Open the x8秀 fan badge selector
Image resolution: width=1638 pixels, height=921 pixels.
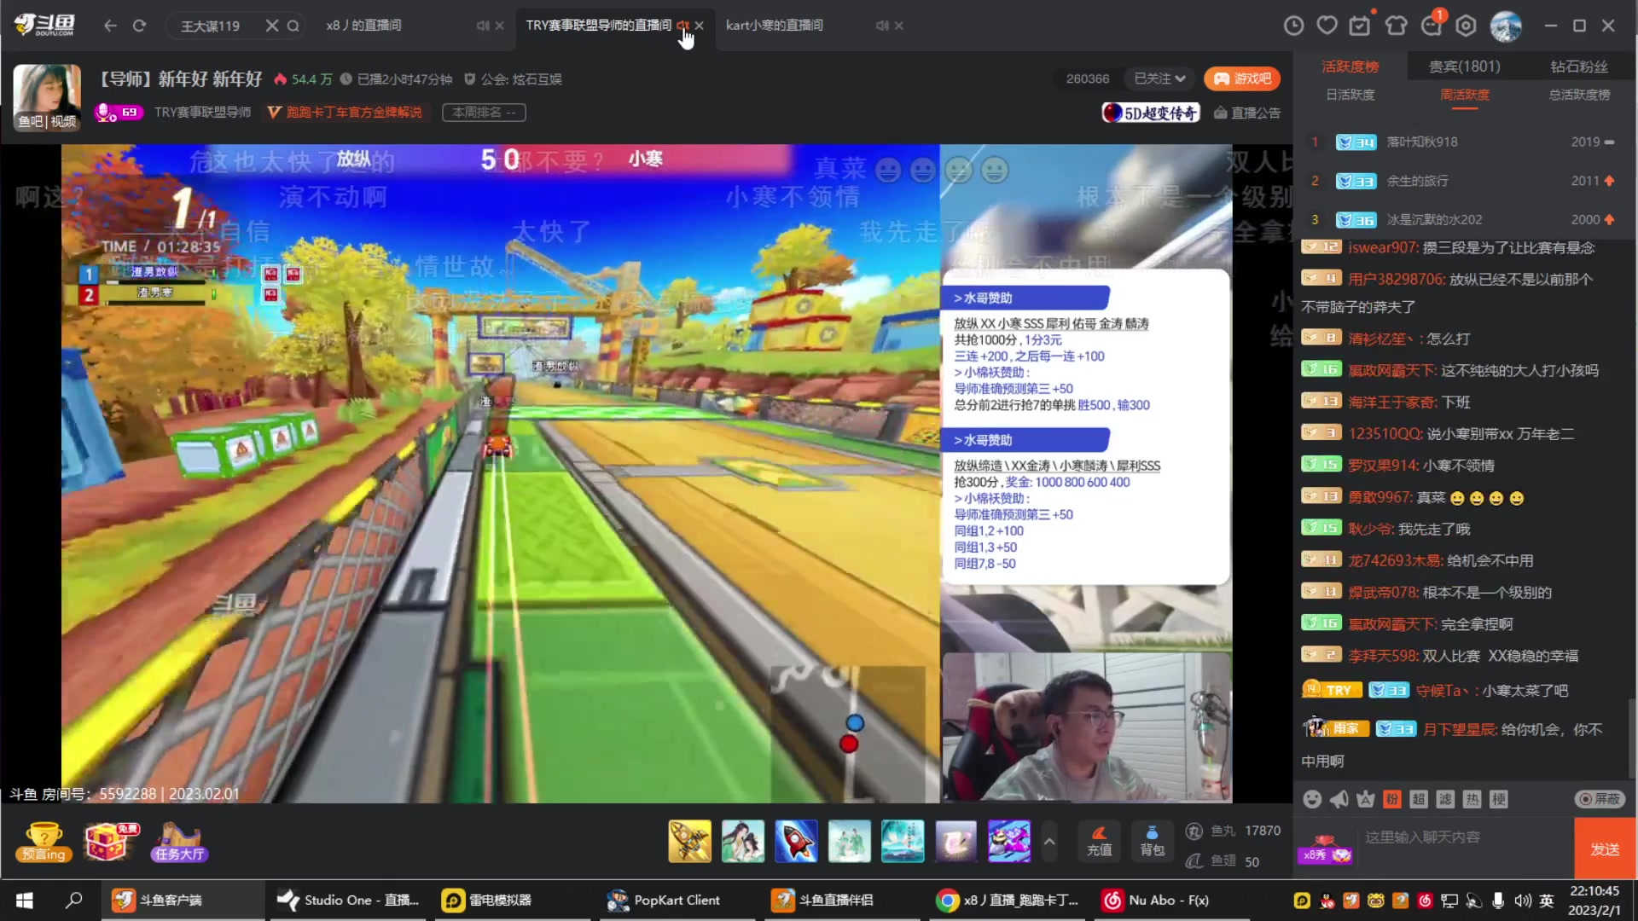1325,849
